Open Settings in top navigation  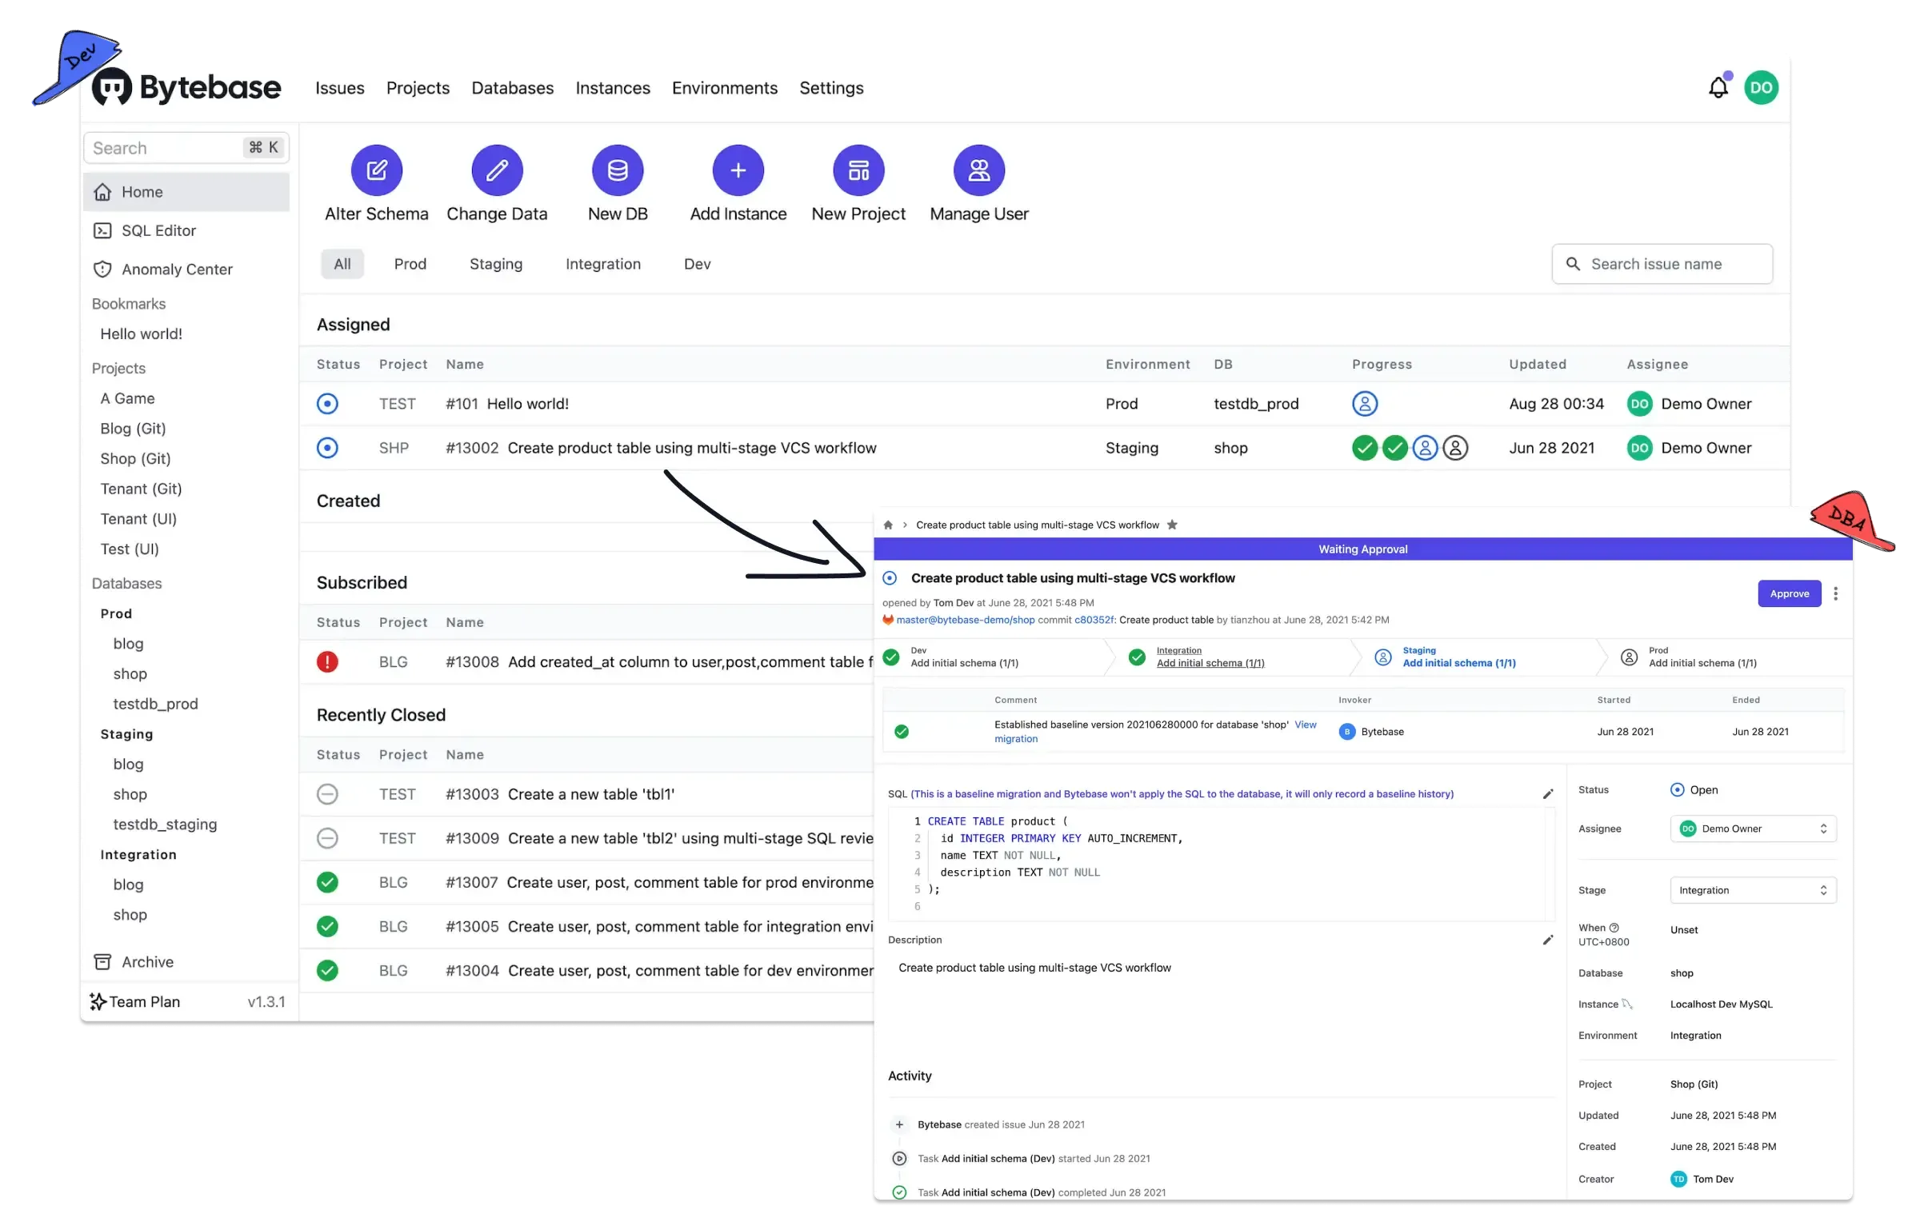[832, 88]
